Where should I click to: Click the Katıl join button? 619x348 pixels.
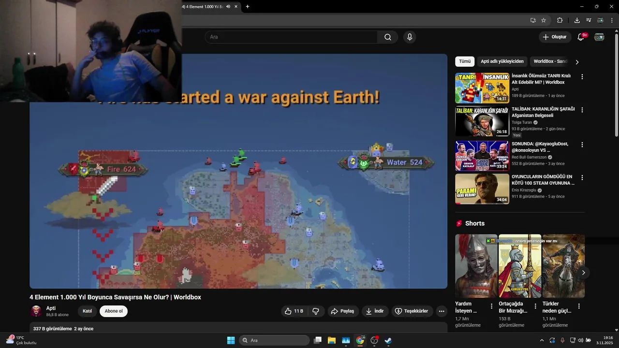[87, 311]
